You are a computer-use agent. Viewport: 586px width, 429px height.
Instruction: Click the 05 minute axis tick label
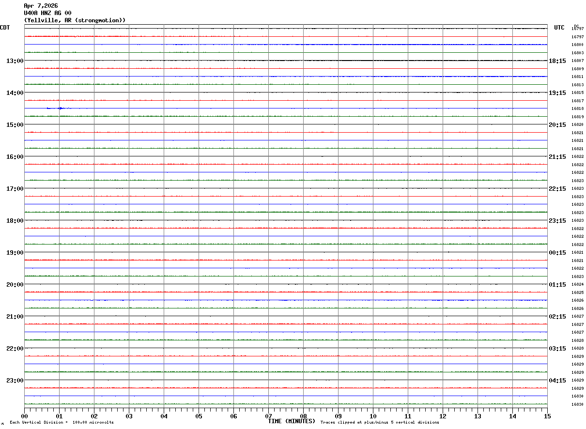[x=199, y=416]
